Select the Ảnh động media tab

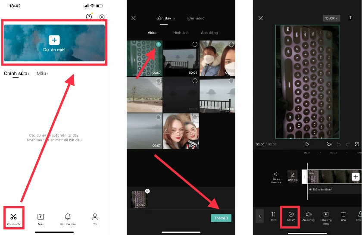(209, 33)
